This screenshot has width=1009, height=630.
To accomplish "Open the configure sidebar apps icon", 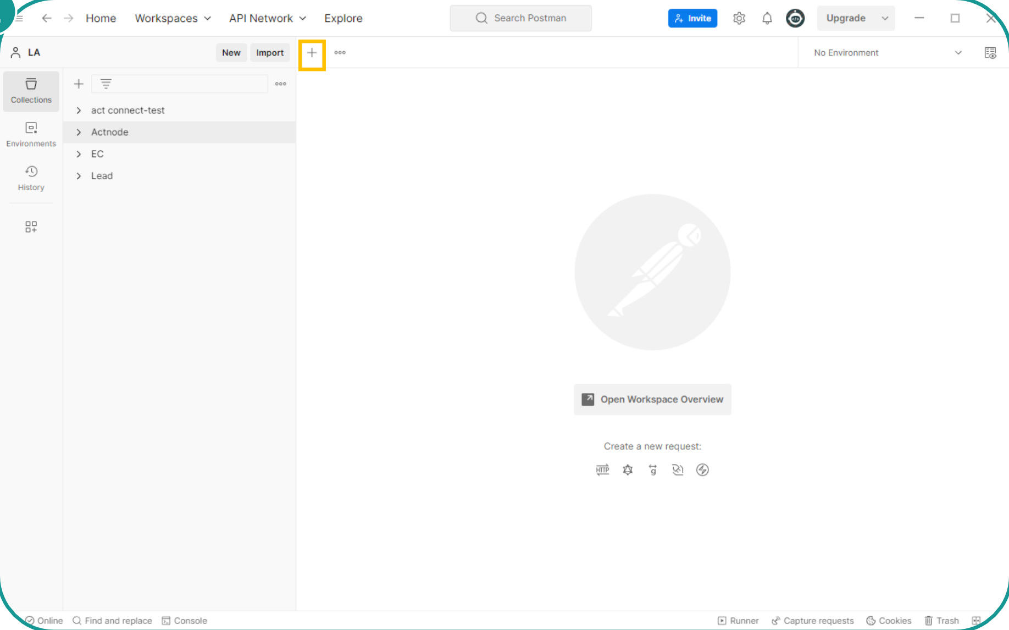I will tap(31, 226).
